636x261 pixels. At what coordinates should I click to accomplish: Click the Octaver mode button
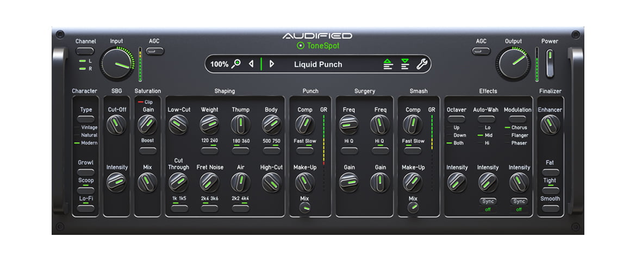click(456, 119)
